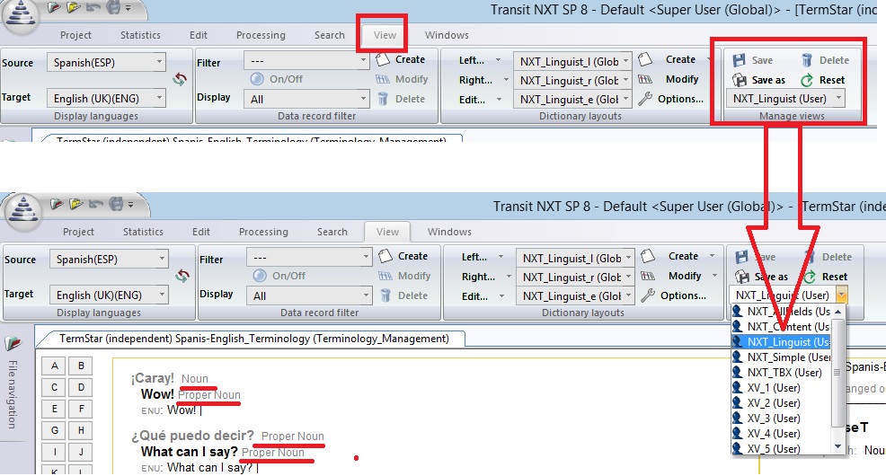
Task: Modify the data record filter, upper window
Action: click(402, 79)
